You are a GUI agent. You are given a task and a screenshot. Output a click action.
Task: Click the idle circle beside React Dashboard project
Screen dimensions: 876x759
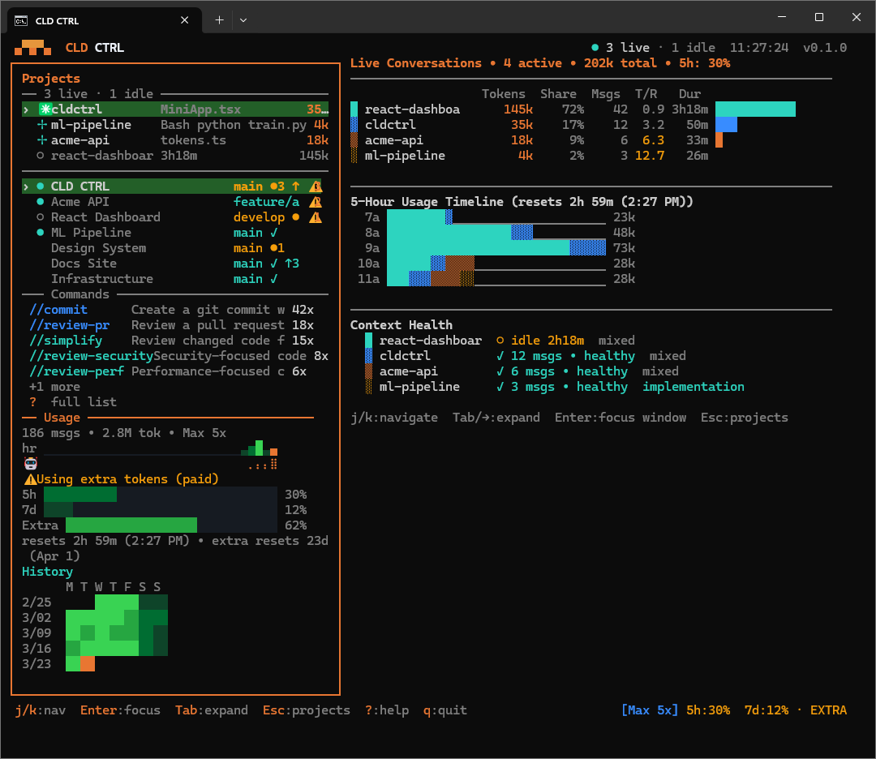pos(41,217)
